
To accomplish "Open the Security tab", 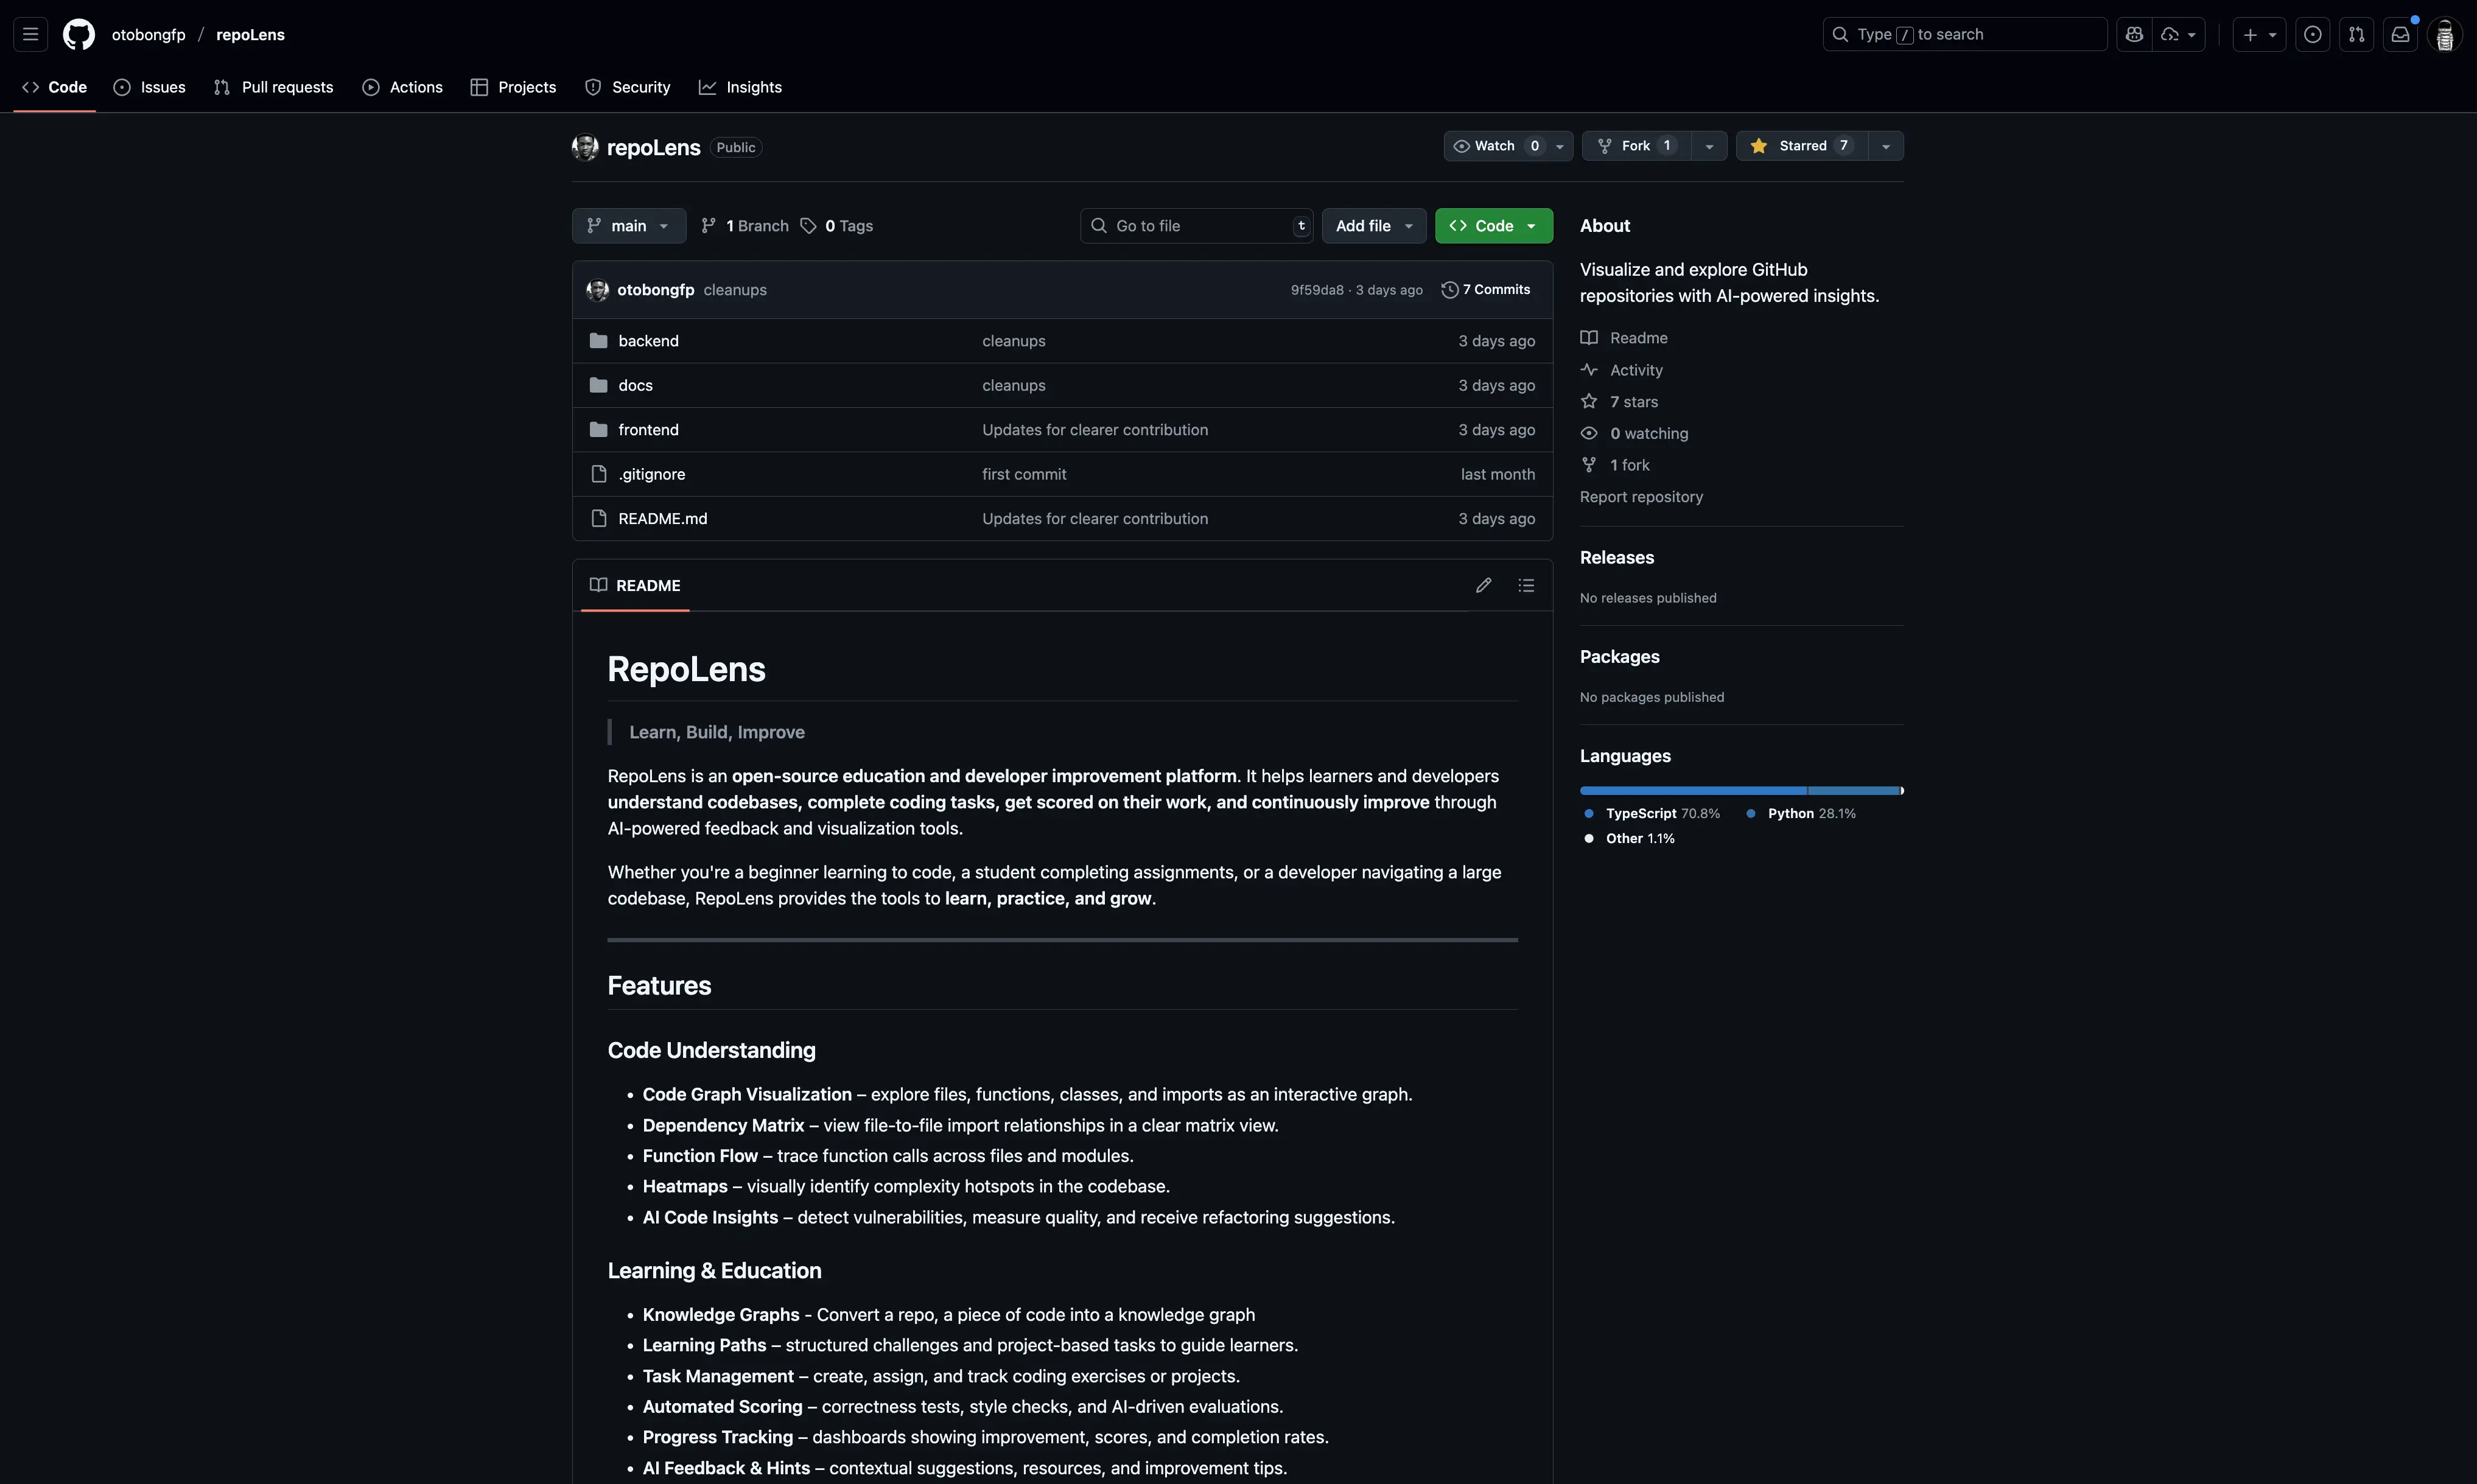I will [628, 87].
